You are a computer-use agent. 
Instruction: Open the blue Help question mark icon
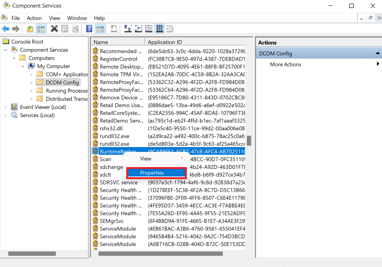(89, 29)
